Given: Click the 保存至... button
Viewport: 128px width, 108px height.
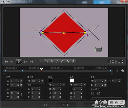Looking at the screenshot, I should coord(66,105).
